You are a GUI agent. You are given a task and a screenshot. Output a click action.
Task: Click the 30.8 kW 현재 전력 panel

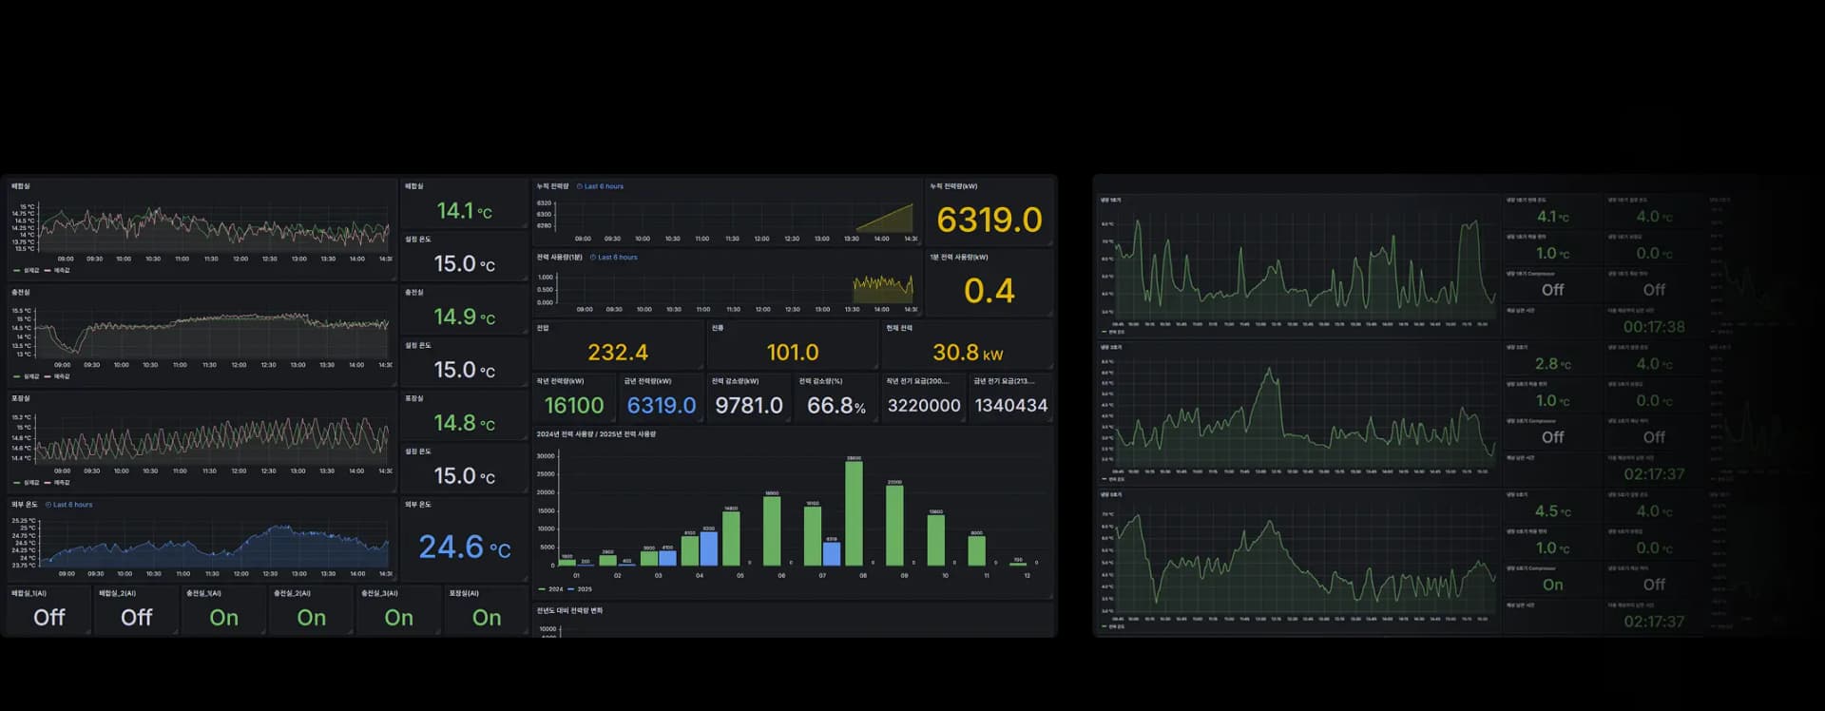[967, 353]
